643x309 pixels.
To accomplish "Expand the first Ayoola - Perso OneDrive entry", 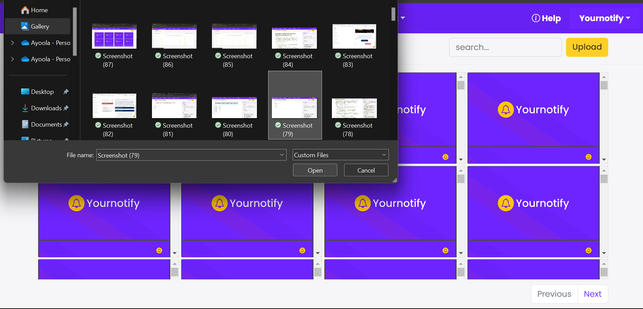I will (13, 43).
